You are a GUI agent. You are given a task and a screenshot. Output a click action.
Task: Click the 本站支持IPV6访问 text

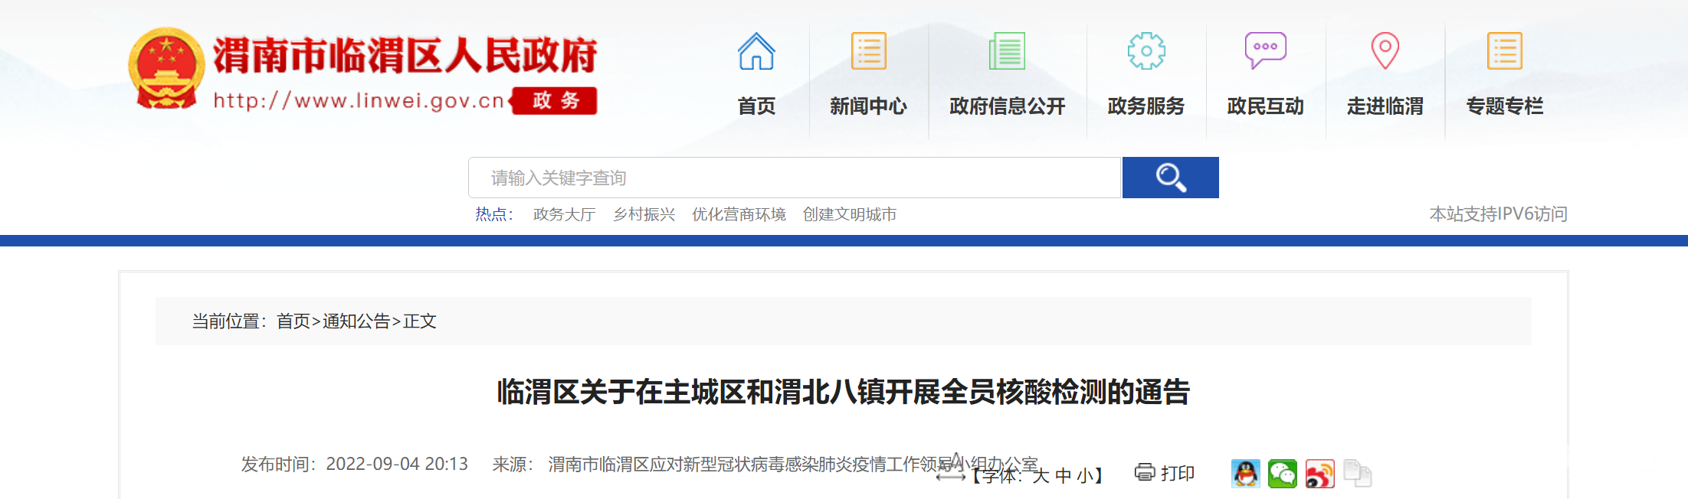[x=1499, y=214]
